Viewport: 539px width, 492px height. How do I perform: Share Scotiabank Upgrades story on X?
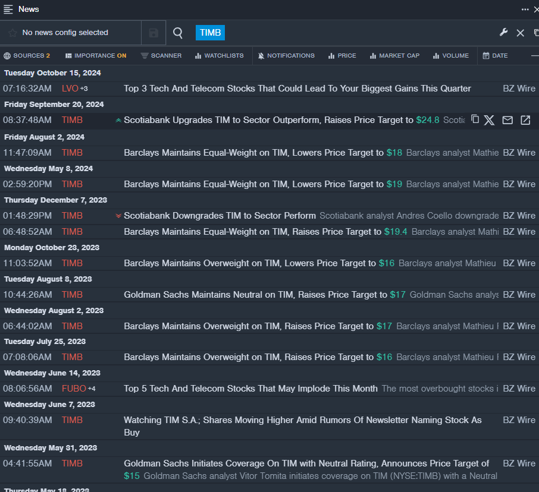489,120
